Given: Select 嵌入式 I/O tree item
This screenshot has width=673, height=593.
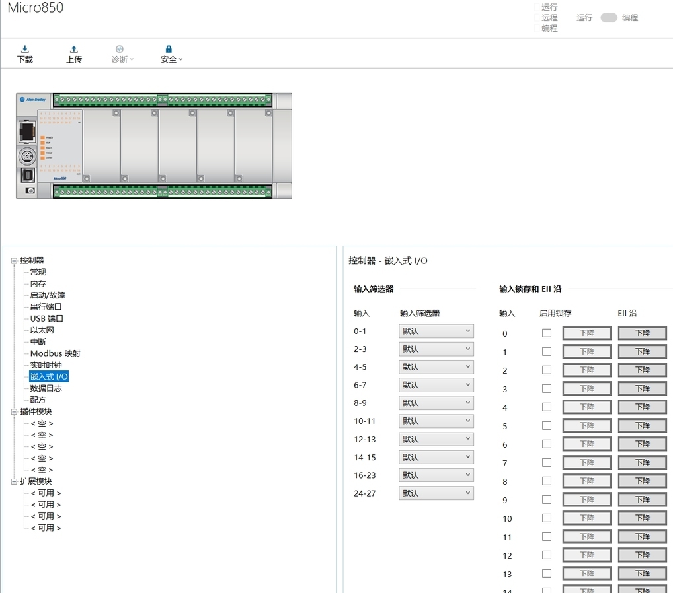Looking at the screenshot, I should (49, 376).
